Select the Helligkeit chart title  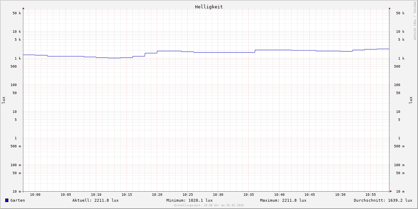click(209, 7)
